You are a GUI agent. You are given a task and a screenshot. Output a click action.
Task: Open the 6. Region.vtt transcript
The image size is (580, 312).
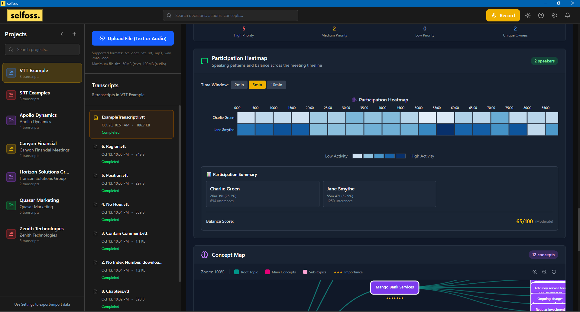coord(131,154)
